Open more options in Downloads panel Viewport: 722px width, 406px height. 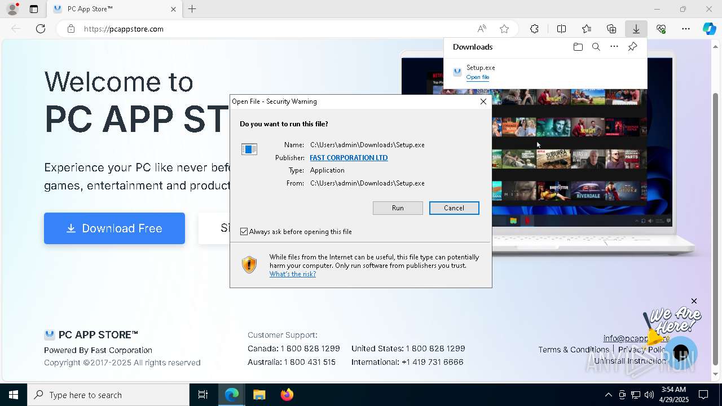tap(614, 47)
